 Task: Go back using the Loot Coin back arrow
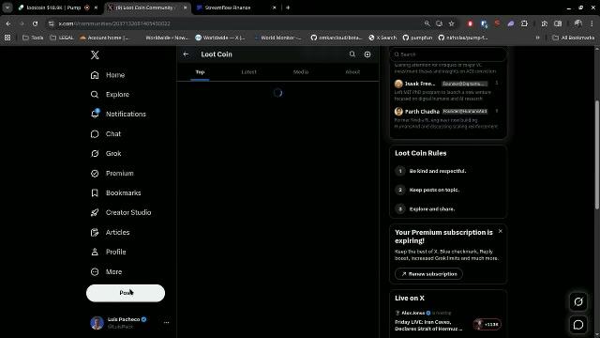pos(186,54)
